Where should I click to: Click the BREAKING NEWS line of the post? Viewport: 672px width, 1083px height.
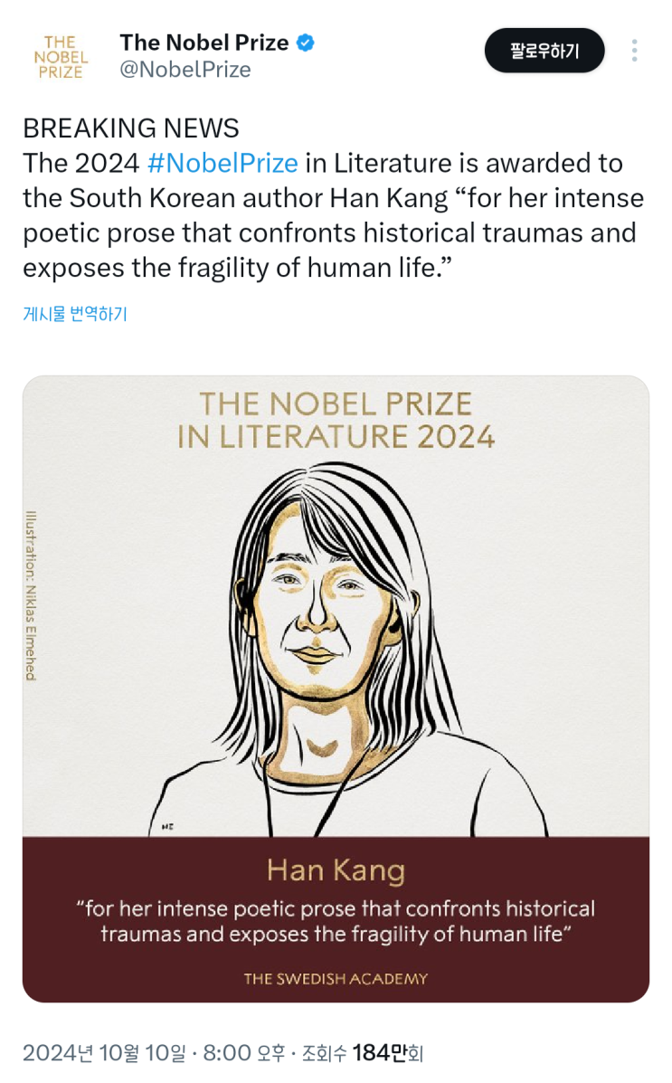coord(131,128)
